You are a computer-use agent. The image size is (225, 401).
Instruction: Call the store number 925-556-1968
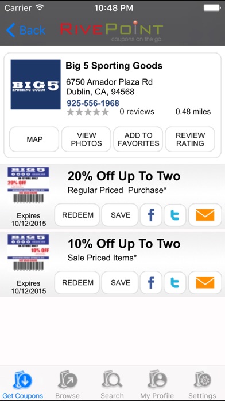point(93,103)
